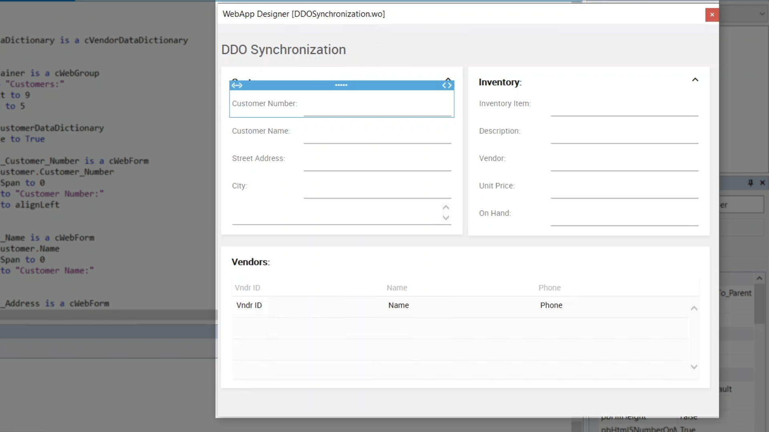The image size is (769, 432).
Task: Click the up stepper in Customers text box
Action: (446, 207)
